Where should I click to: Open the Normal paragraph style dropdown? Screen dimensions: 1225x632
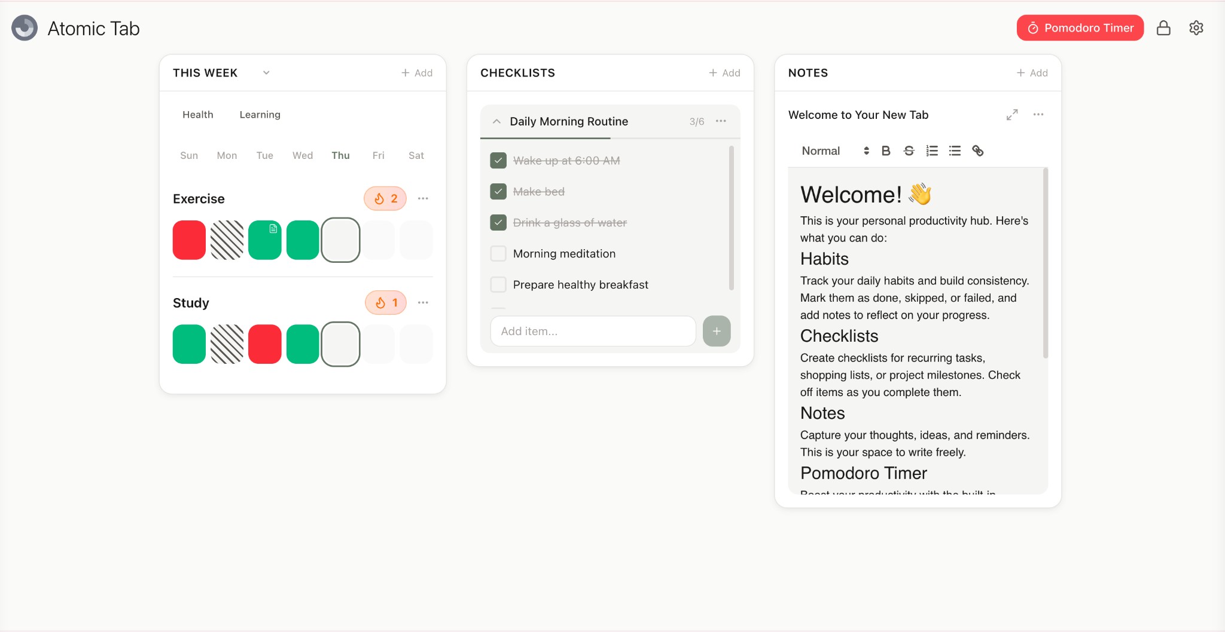coord(820,151)
